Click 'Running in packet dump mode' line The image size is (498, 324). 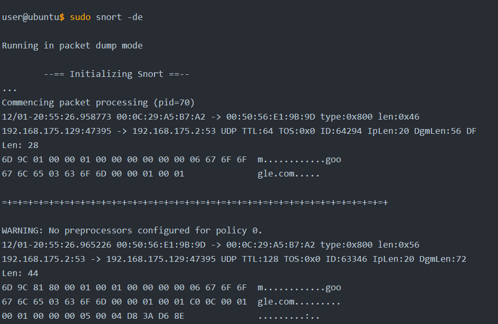[72, 46]
